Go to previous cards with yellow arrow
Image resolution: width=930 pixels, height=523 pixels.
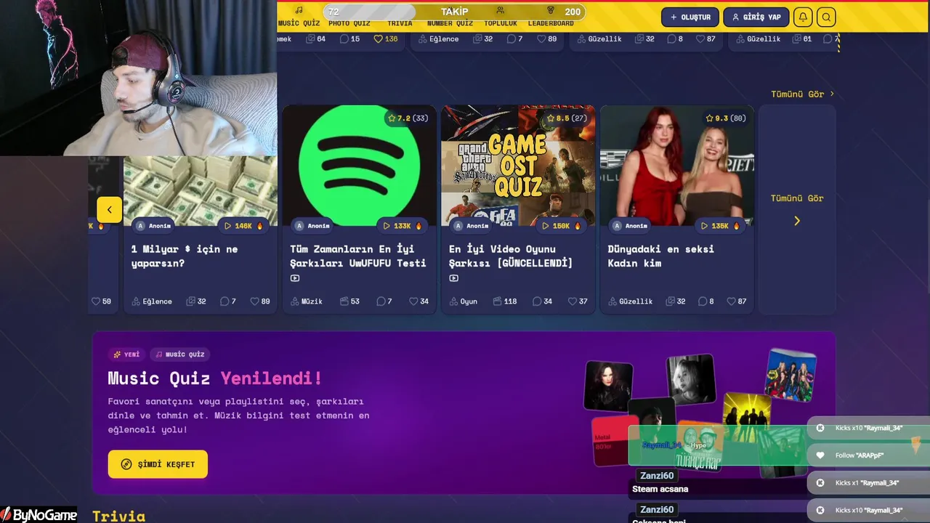[x=109, y=210]
